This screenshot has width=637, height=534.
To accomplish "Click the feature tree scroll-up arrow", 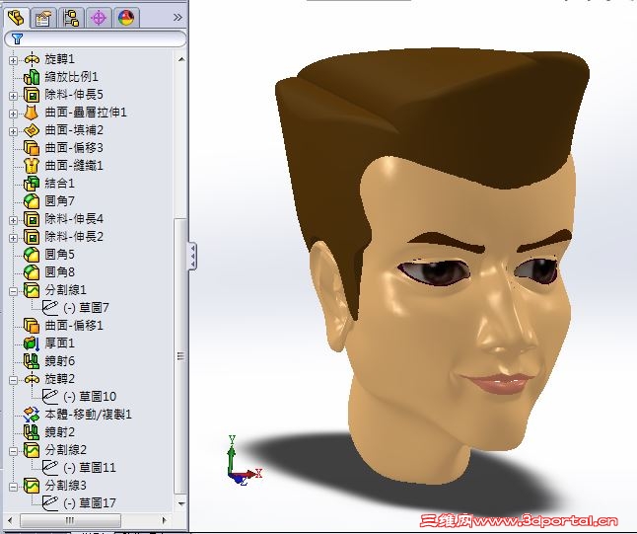I will 181,59.
